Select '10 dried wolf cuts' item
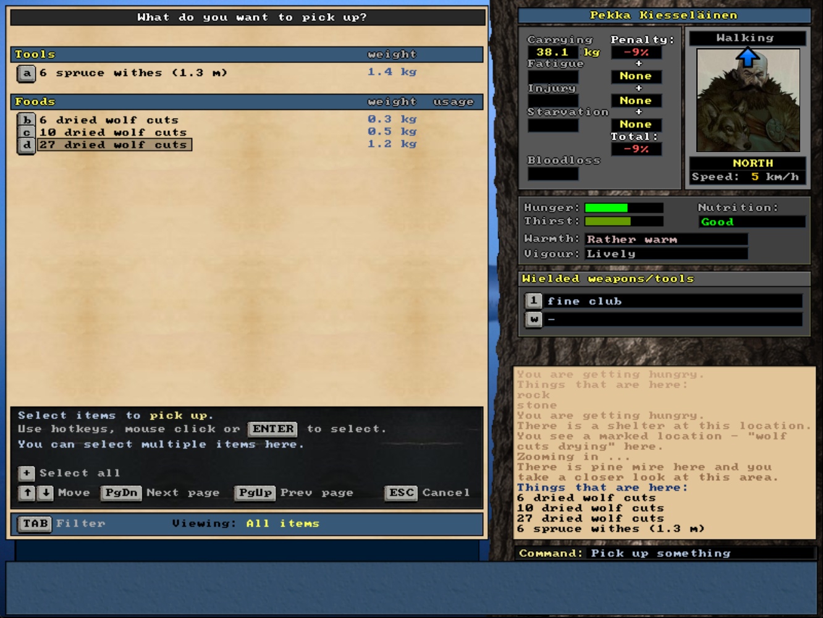Viewport: 823px width, 618px height. 113,132
